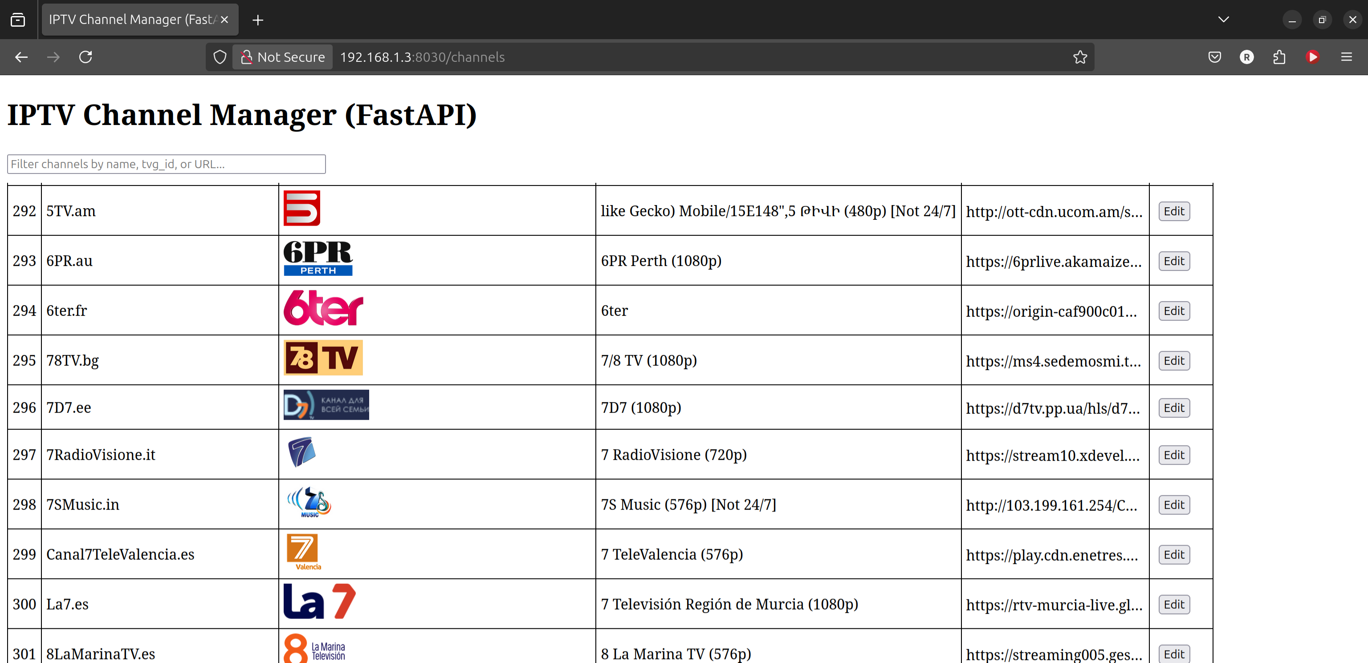Edit the 7RadioVisione.it channel

click(1174, 456)
